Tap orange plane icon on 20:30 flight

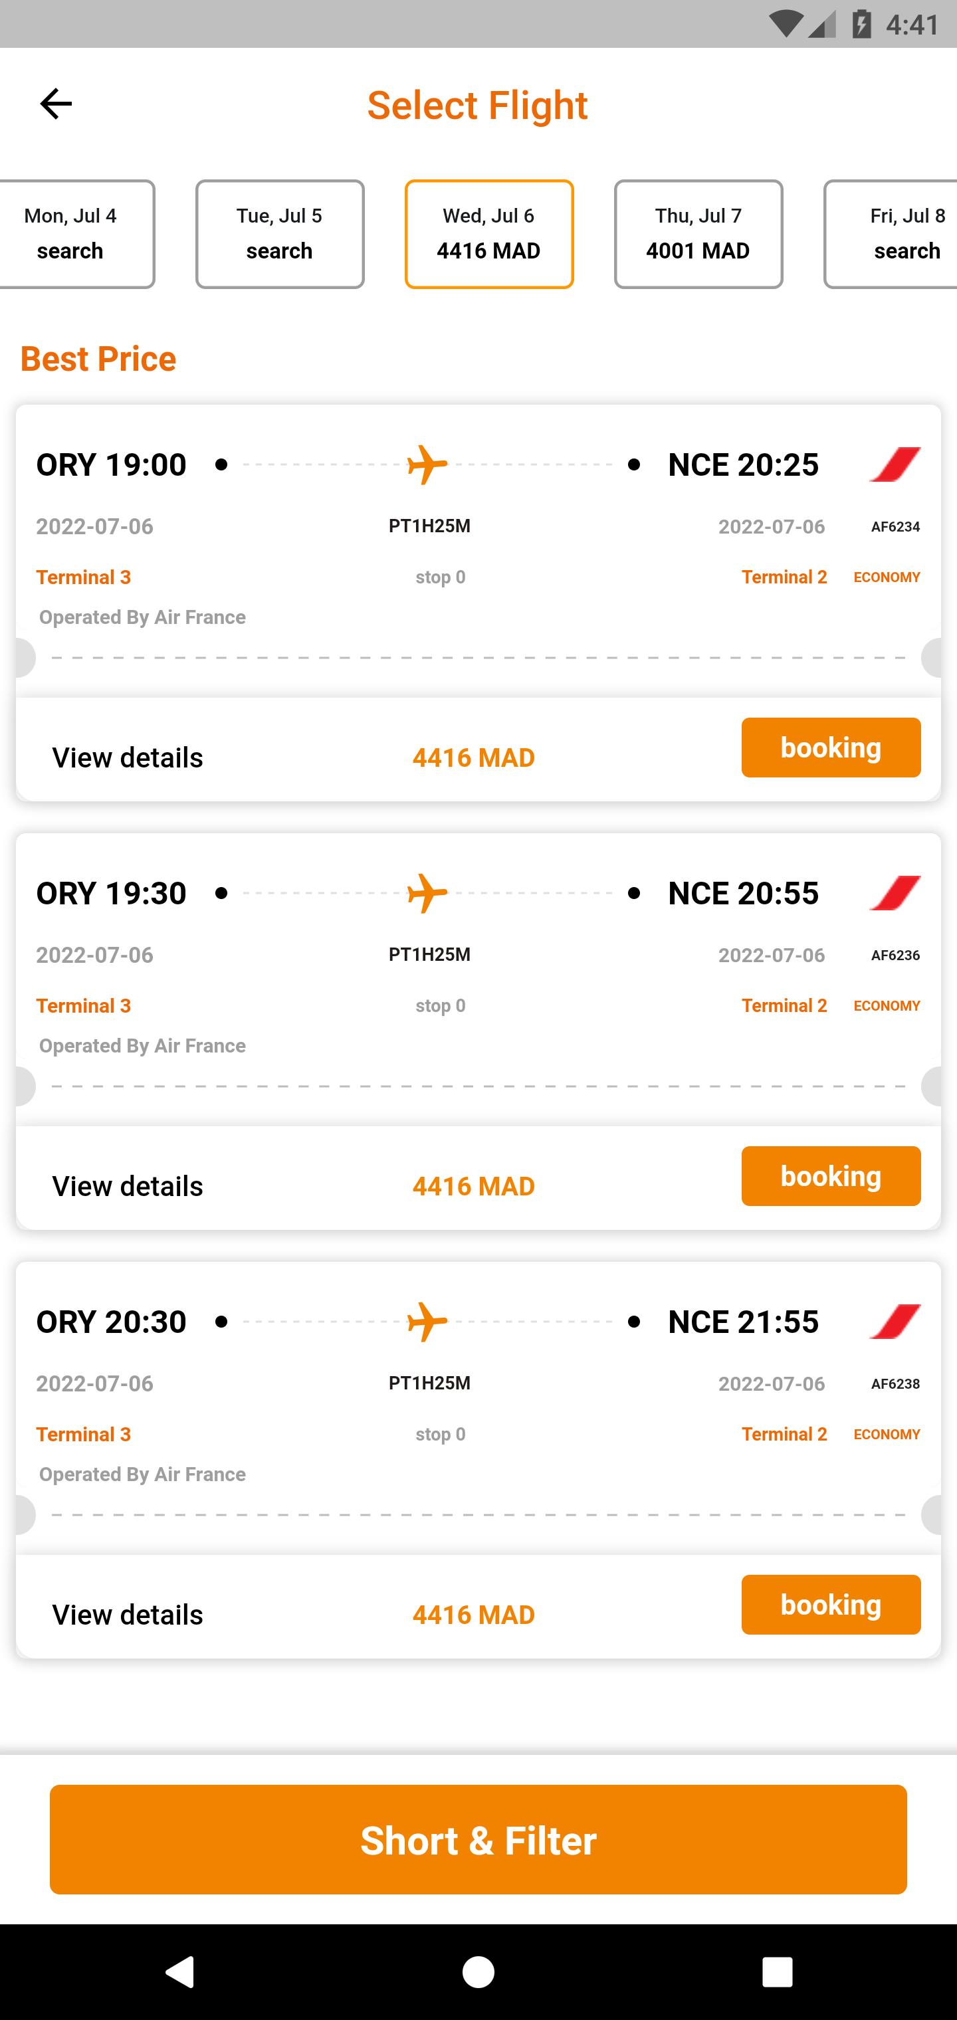[x=427, y=1322]
